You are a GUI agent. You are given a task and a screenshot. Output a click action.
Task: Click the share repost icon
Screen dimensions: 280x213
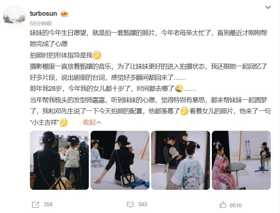coord(35,205)
